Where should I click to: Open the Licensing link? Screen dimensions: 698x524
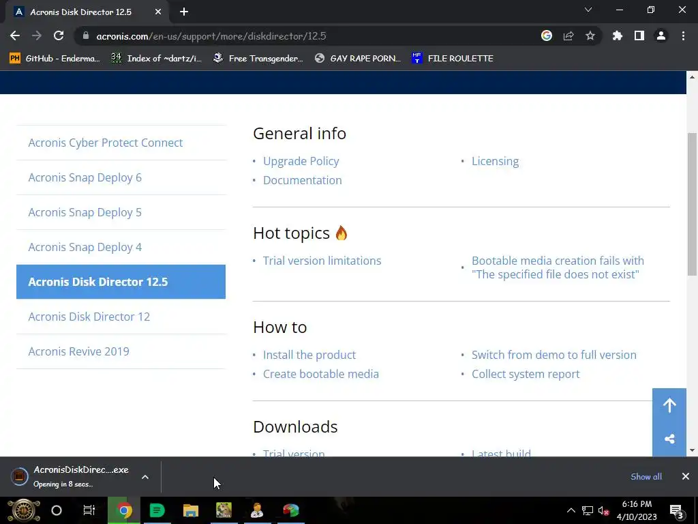[495, 161]
